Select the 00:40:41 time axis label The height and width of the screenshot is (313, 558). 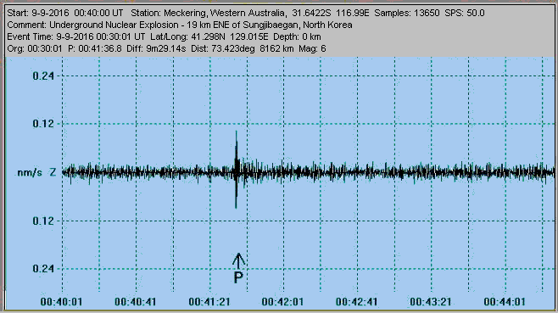(135, 302)
